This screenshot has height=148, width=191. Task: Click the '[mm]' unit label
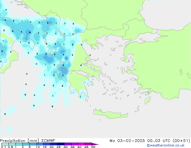[33, 141]
